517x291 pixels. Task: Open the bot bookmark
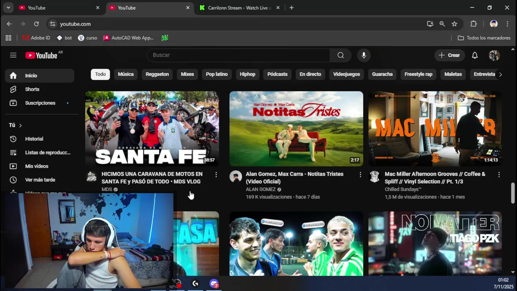64,38
